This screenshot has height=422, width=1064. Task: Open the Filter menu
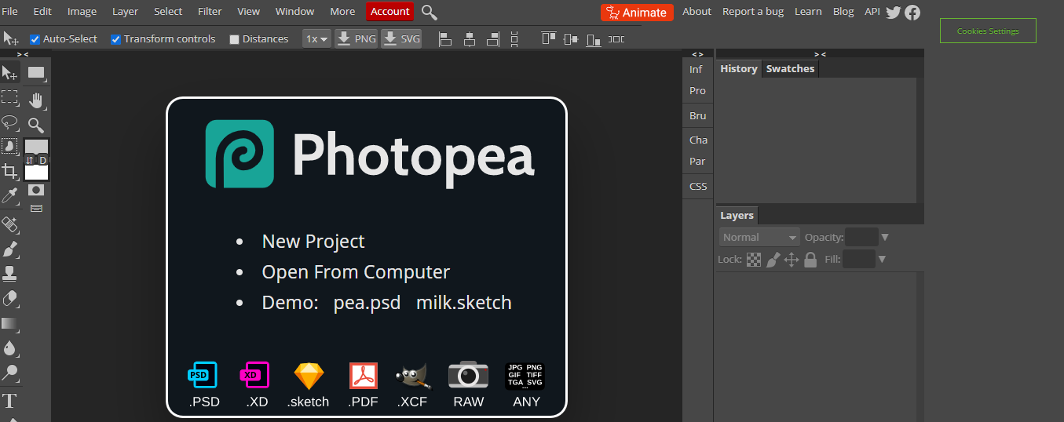point(210,11)
